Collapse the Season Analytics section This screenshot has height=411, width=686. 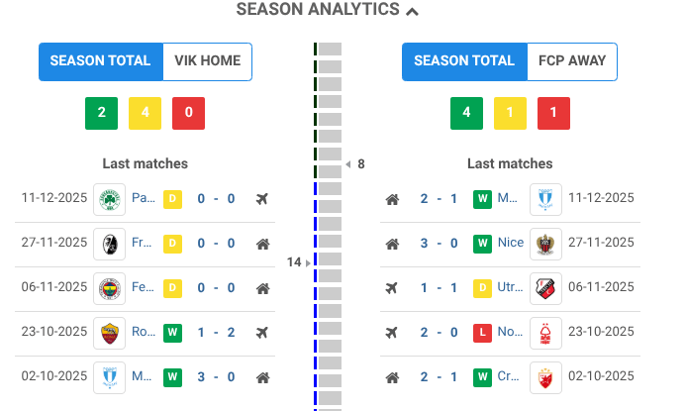[412, 10]
